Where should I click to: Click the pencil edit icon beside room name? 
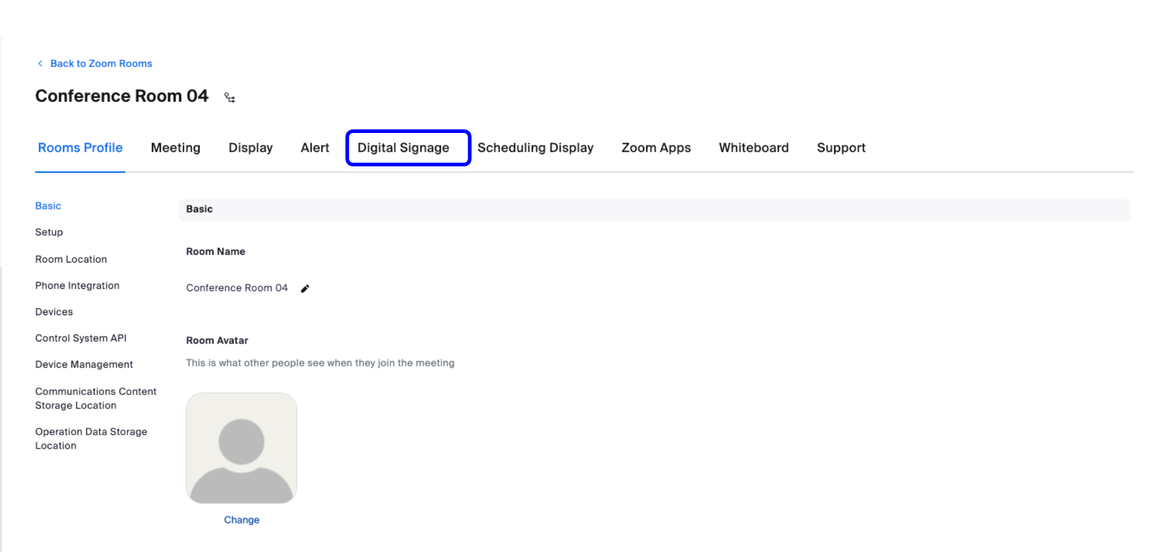(x=305, y=288)
